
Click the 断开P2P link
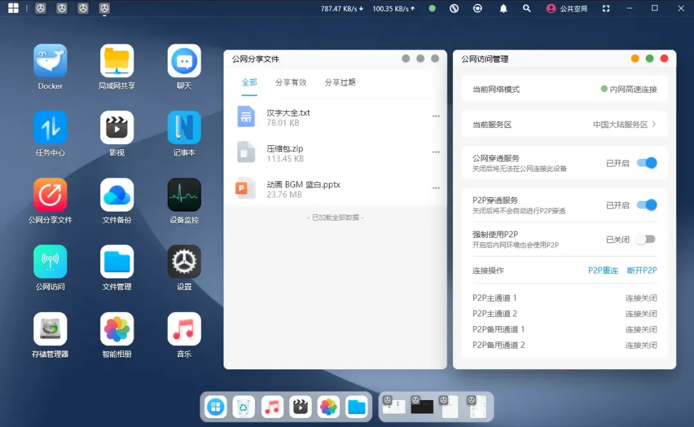[x=641, y=271]
